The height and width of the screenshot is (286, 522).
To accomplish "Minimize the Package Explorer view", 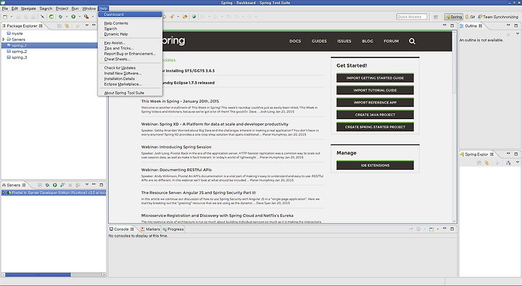I will pyautogui.click(x=94, y=25).
